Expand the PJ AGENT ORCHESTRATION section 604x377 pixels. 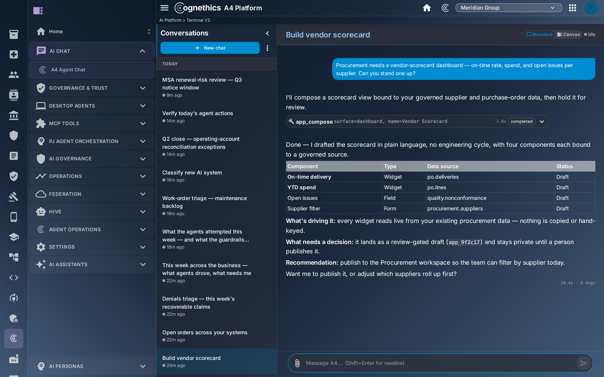point(92,141)
